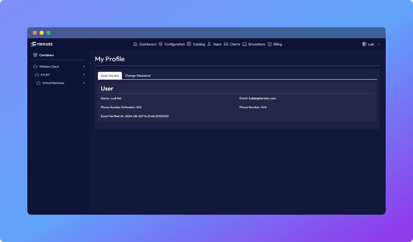This screenshot has height=242, width=413.
Task: Click the Containers box icon in sidebar
Action: point(35,55)
